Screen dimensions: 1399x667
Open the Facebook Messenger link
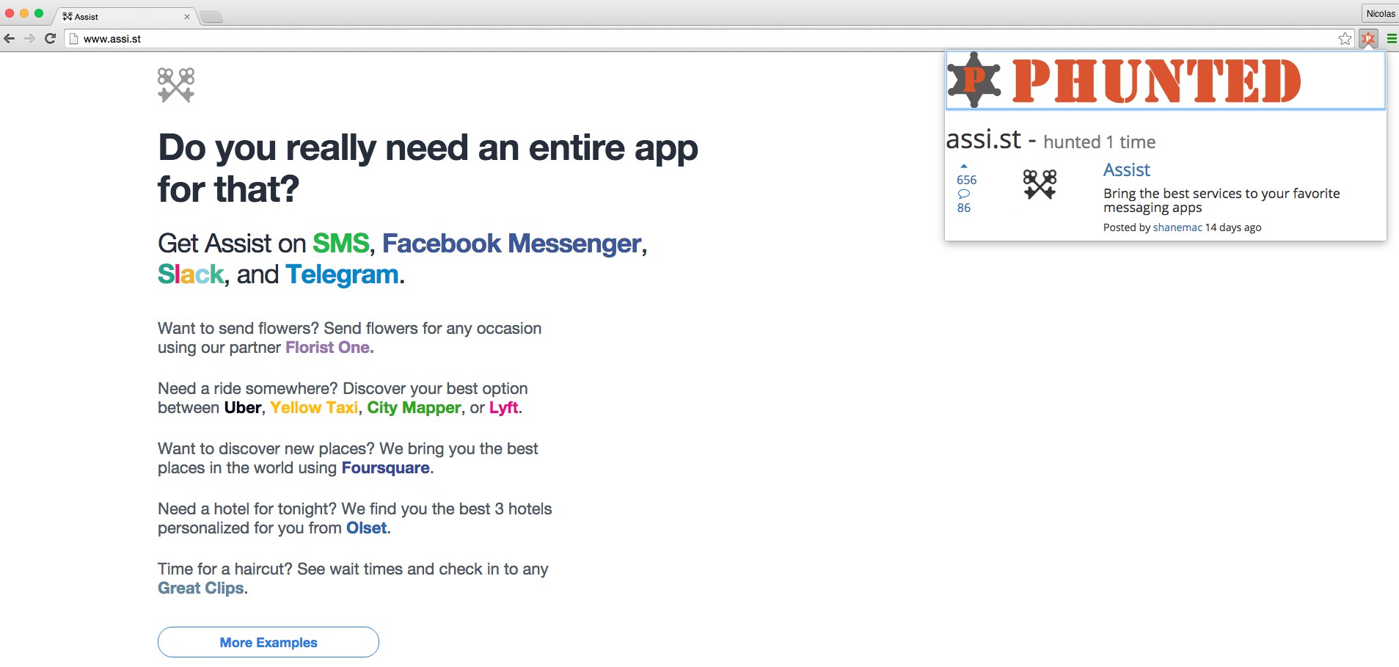pyautogui.click(x=512, y=243)
